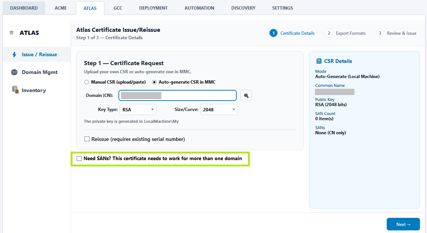This screenshot has height=233, width=427.
Task: Switch to the DASHBOARD tab
Action: (x=24, y=8)
